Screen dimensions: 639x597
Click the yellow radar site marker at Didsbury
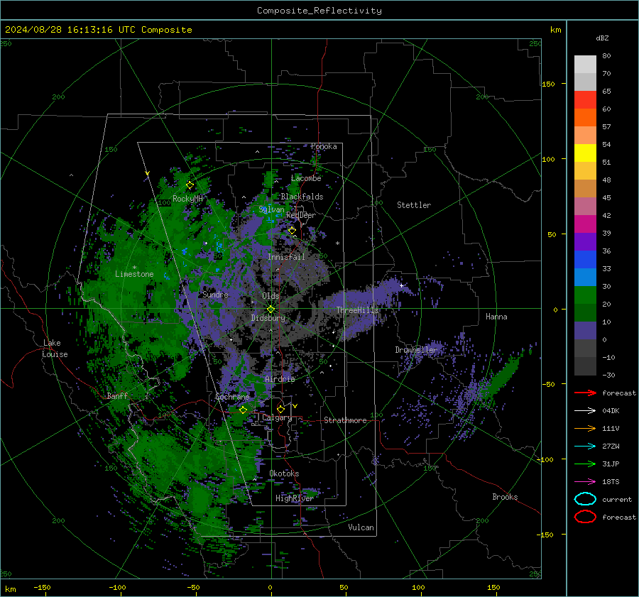271,310
